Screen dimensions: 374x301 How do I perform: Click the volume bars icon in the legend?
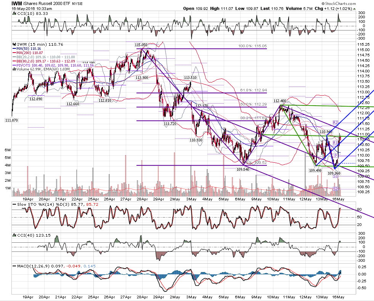[x=14, y=69]
